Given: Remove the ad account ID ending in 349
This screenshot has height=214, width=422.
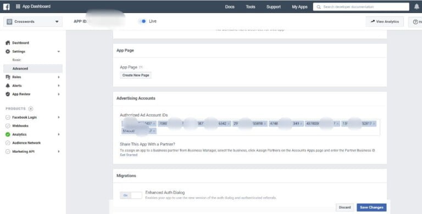Looking at the screenshot, I should (301, 124).
